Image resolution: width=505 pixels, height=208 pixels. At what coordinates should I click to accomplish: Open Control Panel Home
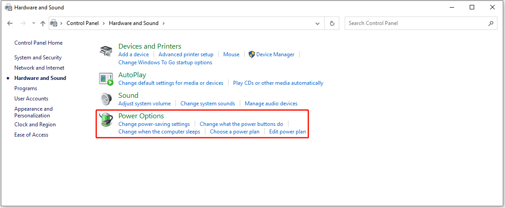[39, 43]
